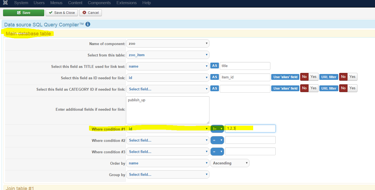The height and width of the screenshot is (190, 375).
Task: Click the AS label next to item_id field
Action: [214, 77]
